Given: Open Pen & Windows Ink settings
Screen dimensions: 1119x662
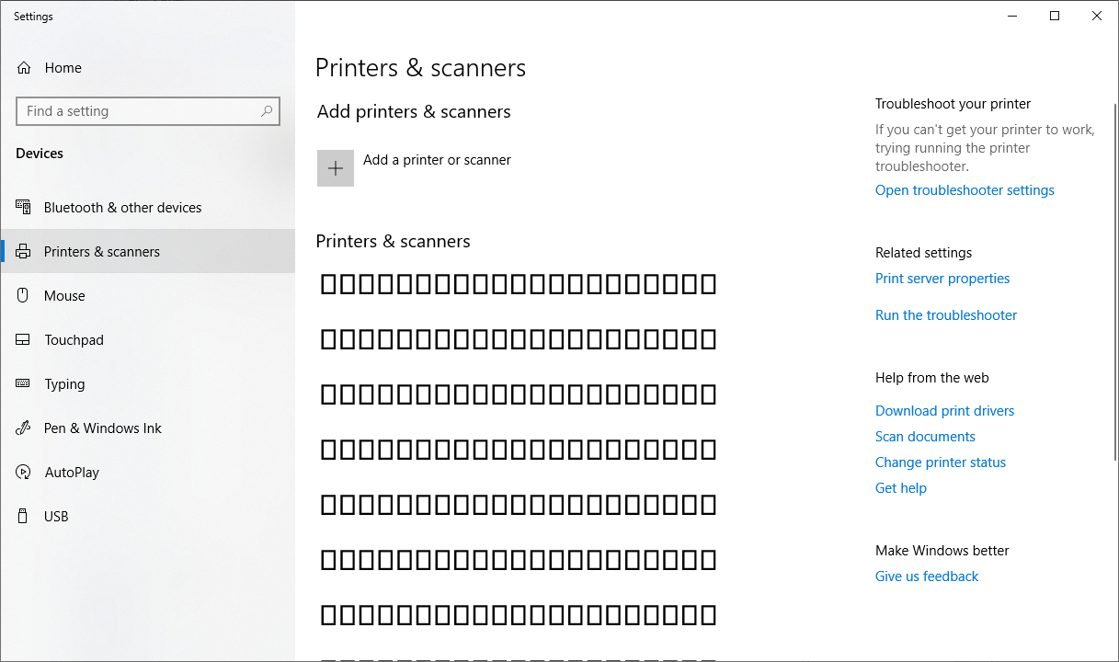Looking at the screenshot, I should pos(102,428).
